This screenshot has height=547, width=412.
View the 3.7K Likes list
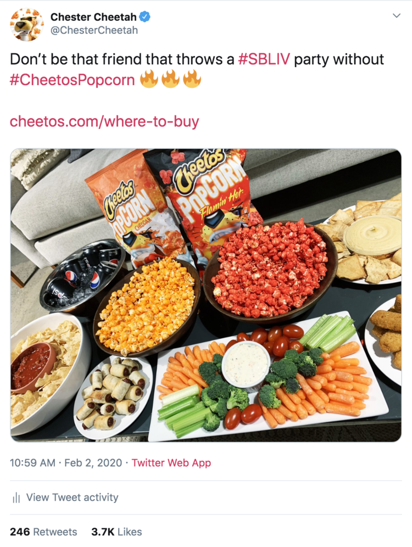coord(116,532)
